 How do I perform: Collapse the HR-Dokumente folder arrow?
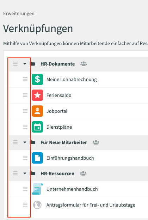(25, 64)
